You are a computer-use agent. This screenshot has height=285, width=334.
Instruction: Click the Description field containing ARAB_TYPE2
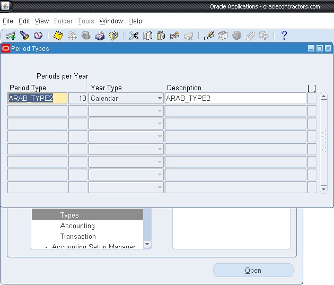235,98
